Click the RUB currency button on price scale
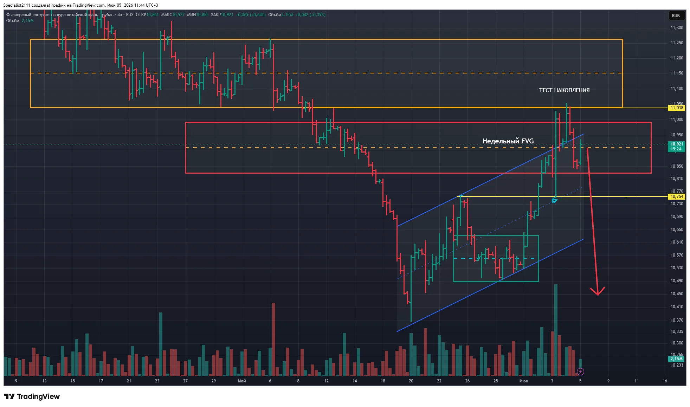 676,16
